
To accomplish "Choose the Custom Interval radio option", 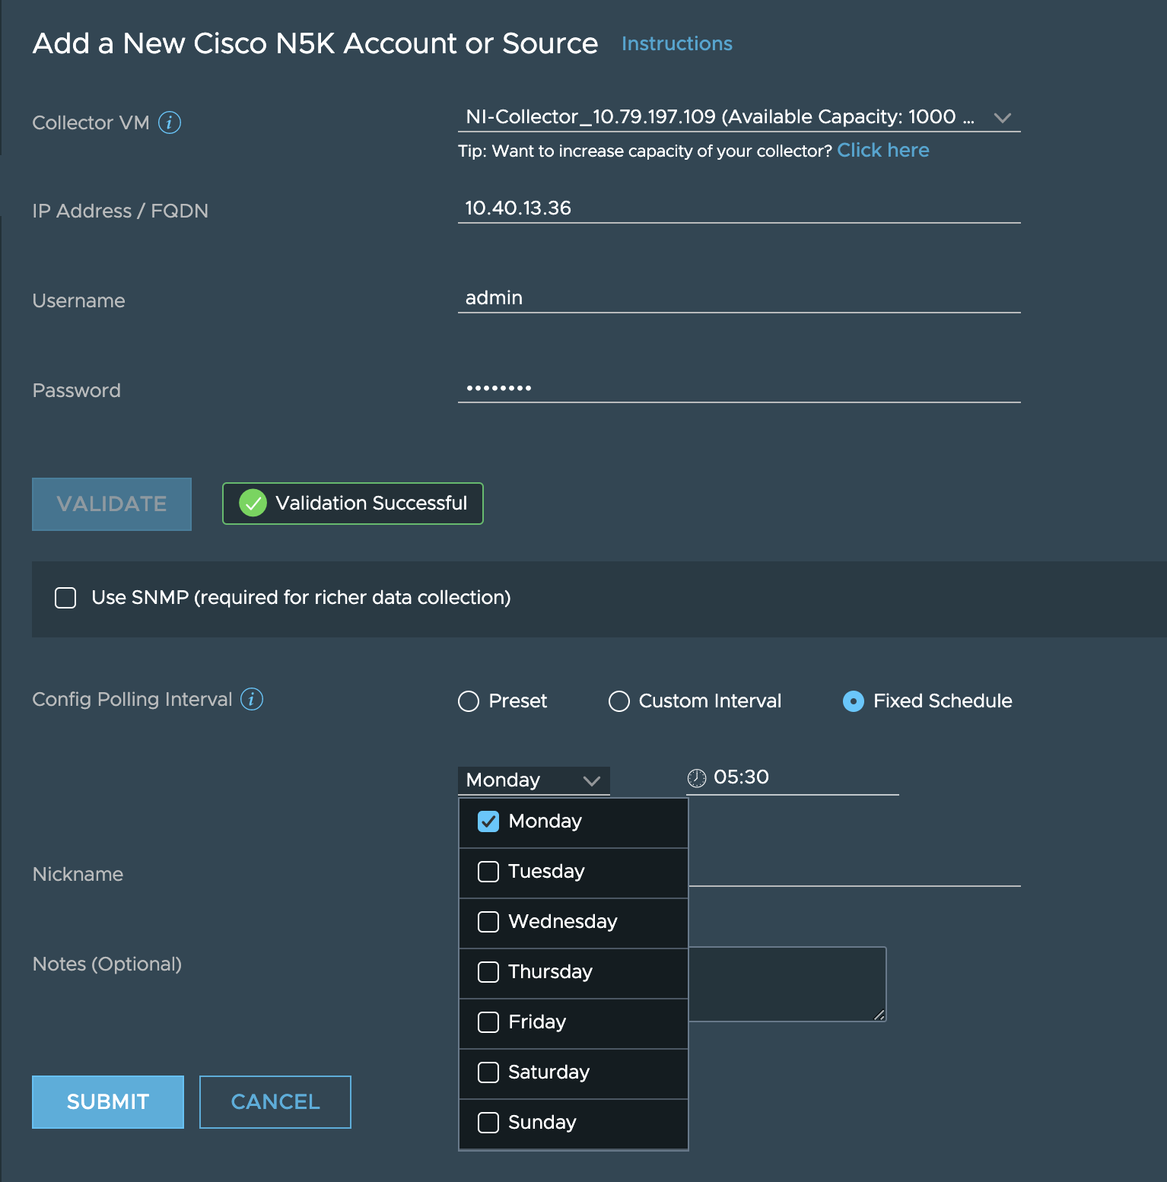I will click(619, 701).
